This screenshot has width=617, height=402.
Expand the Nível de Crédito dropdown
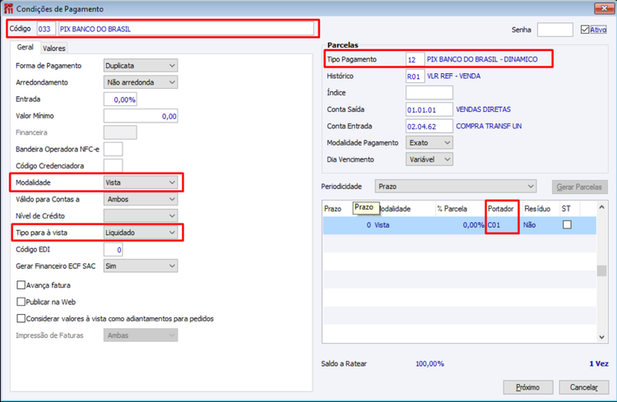click(x=141, y=215)
